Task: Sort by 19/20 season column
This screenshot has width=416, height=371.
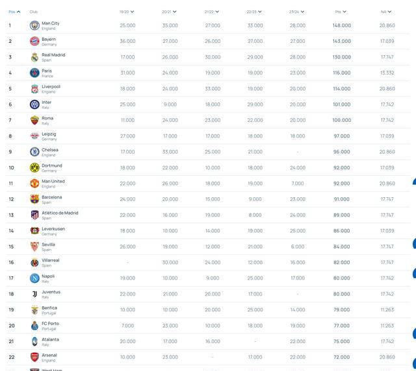Action: [127, 12]
